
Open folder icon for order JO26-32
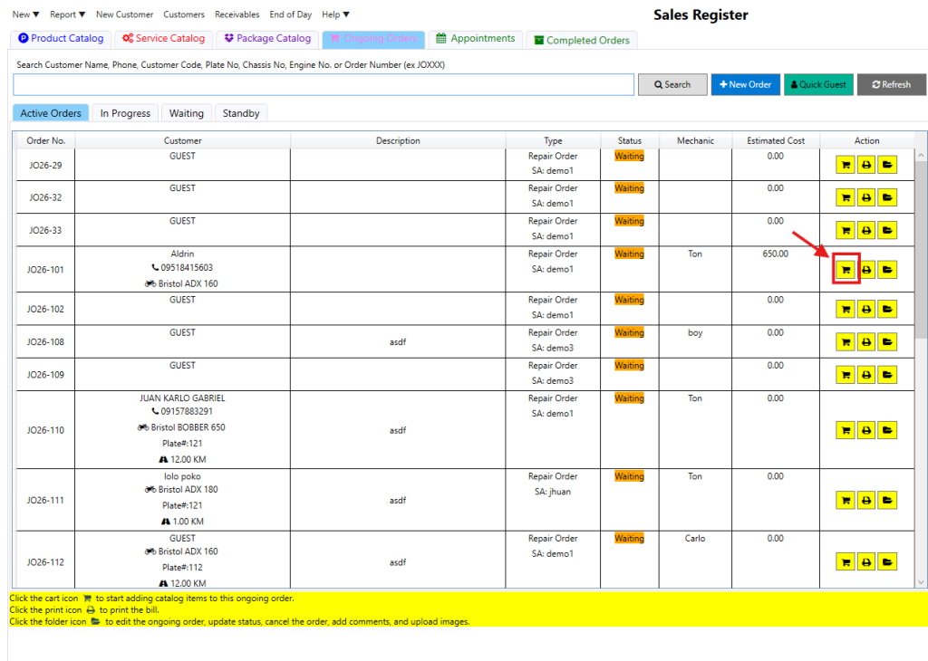pos(887,197)
